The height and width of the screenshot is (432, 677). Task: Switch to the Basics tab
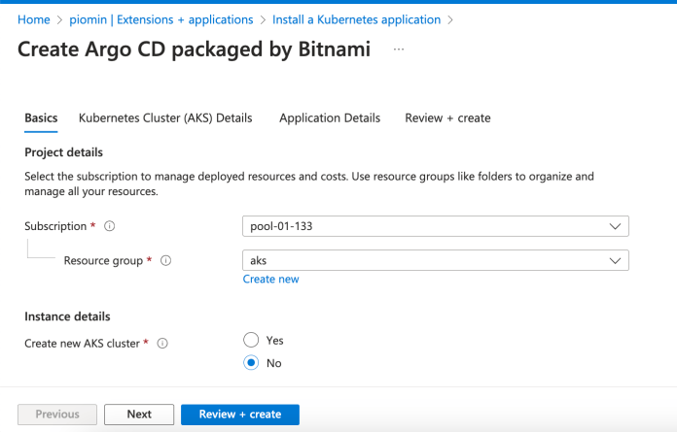tap(41, 118)
